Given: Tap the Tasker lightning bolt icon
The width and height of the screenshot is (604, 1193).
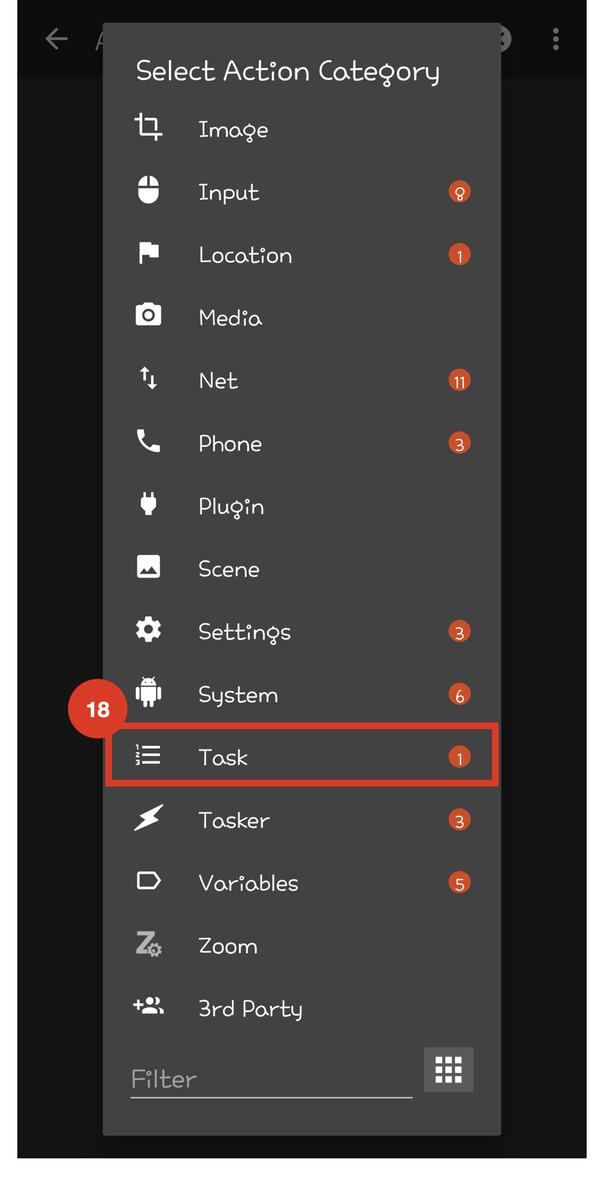Looking at the screenshot, I should tap(148, 818).
